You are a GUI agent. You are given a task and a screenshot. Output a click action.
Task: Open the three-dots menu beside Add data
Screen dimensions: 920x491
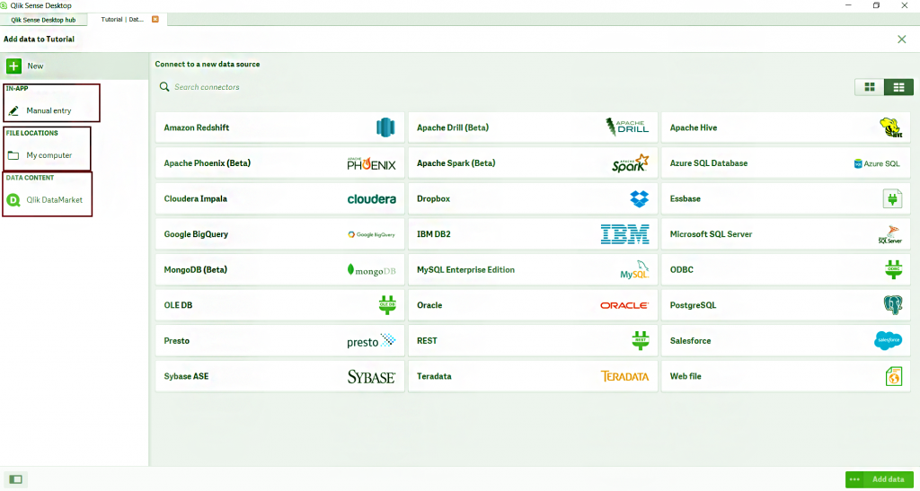tap(854, 479)
